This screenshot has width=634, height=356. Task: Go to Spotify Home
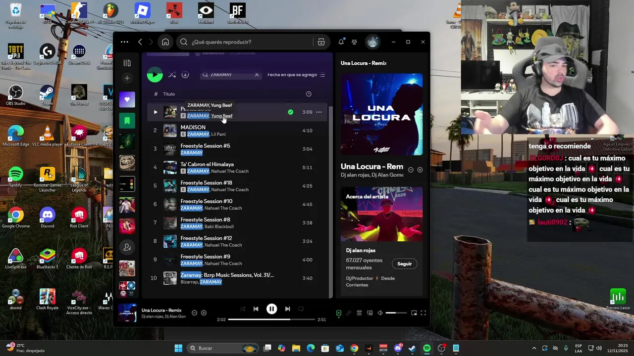tap(165, 42)
